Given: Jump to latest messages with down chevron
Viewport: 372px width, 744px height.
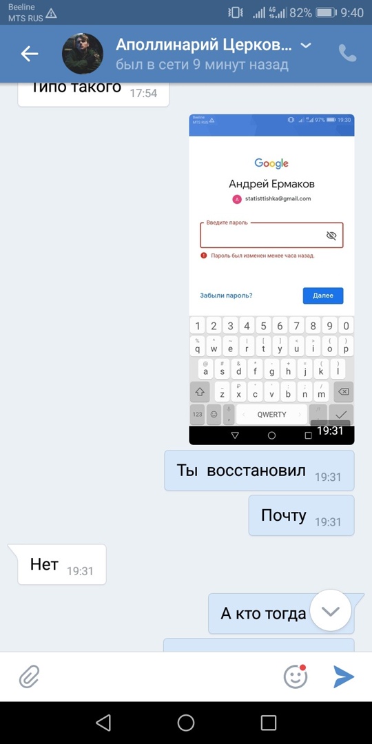Looking at the screenshot, I should point(330,610).
